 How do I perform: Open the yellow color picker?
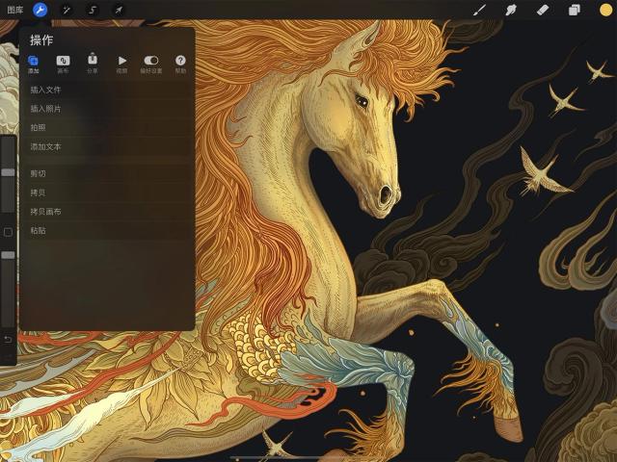point(606,10)
